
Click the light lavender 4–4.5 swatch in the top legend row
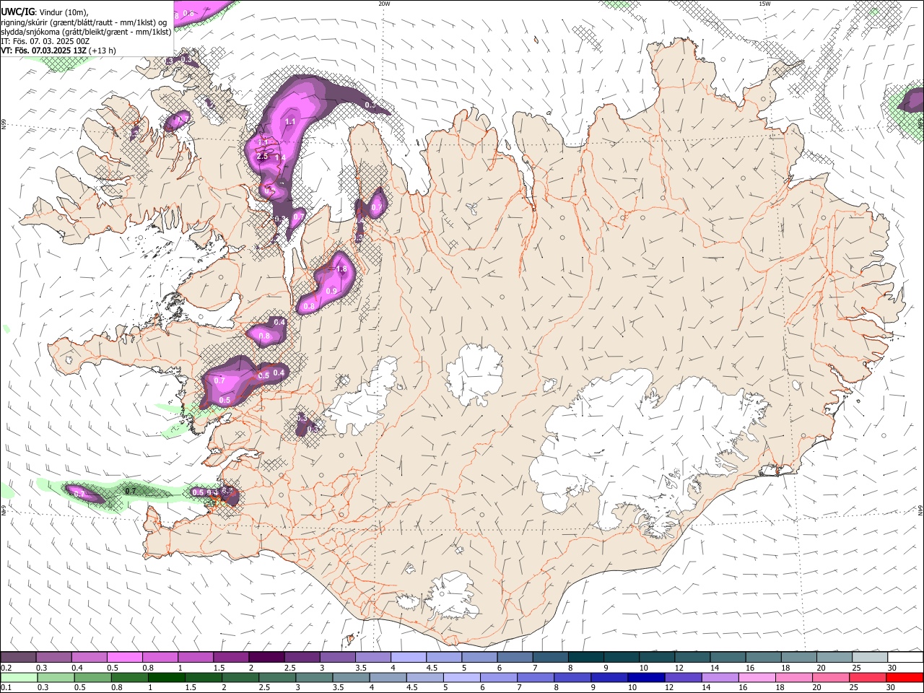[409, 658]
